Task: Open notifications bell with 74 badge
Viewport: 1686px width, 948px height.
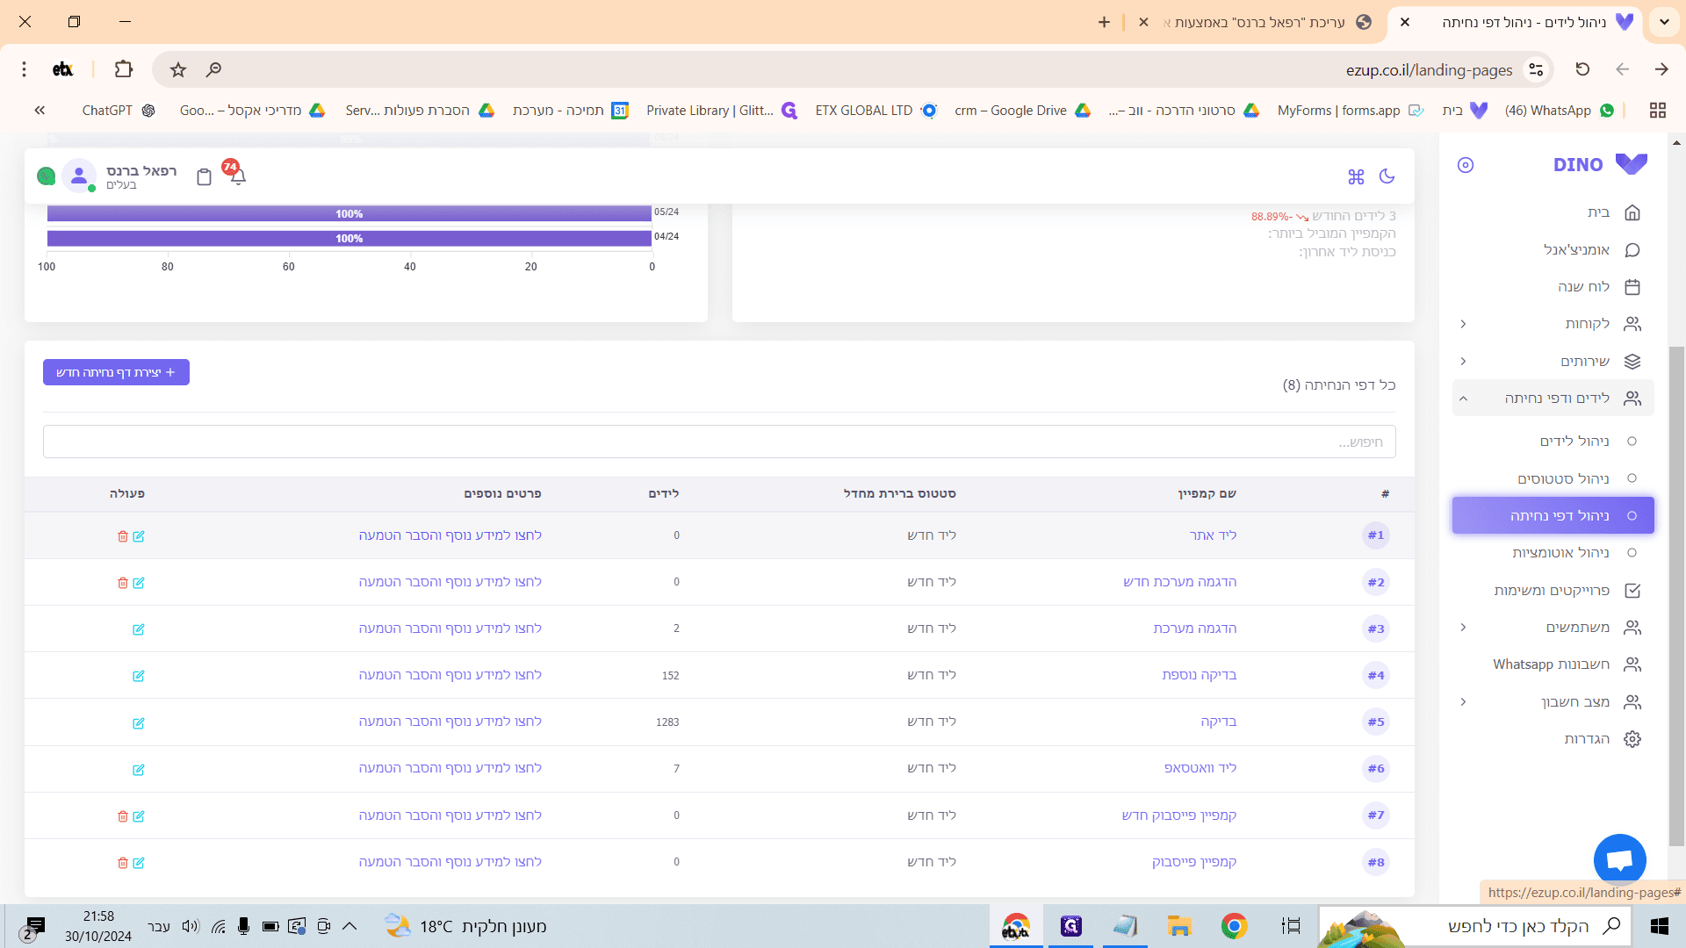Action: (x=237, y=175)
